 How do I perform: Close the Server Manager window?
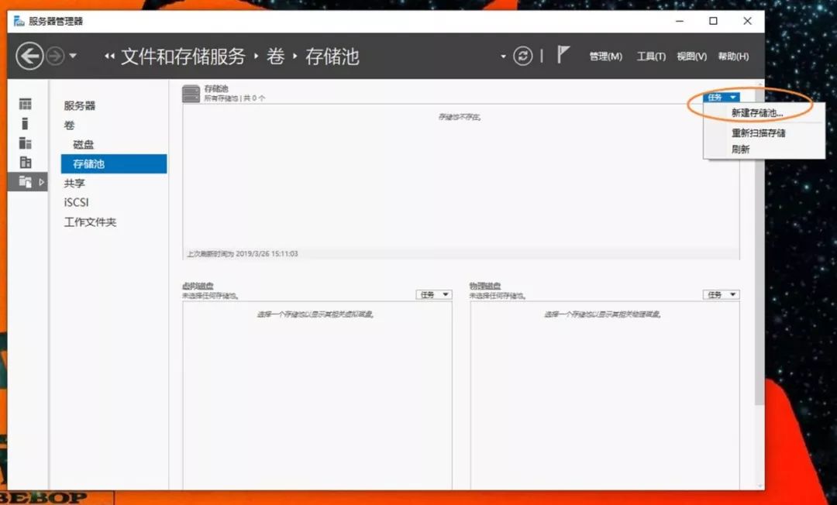(747, 21)
